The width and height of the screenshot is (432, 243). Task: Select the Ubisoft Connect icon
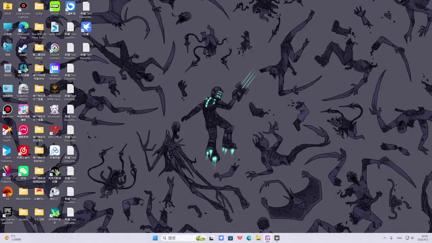click(x=55, y=51)
